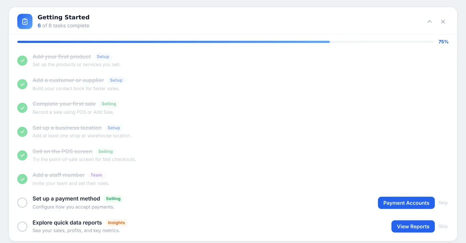Toggle the 'Set up a business location' checkmark

coord(22,132)
